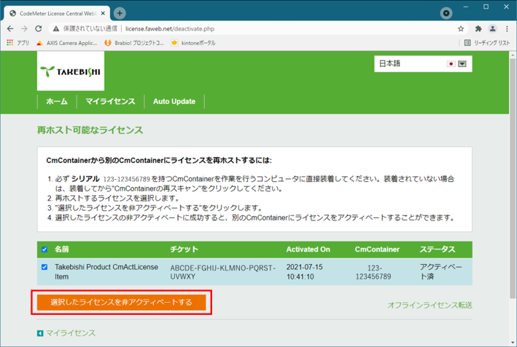Image resolution: width=517 pixels, height=347 pixels.
Task: Open the Chrome extensions puzzle icon
Action: pos(478,29)
